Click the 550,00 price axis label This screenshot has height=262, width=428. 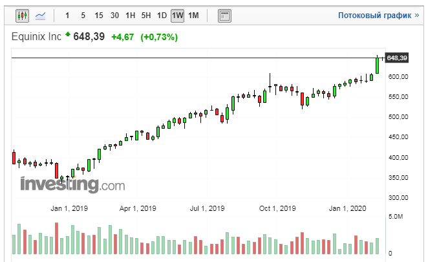click(398, 97)
